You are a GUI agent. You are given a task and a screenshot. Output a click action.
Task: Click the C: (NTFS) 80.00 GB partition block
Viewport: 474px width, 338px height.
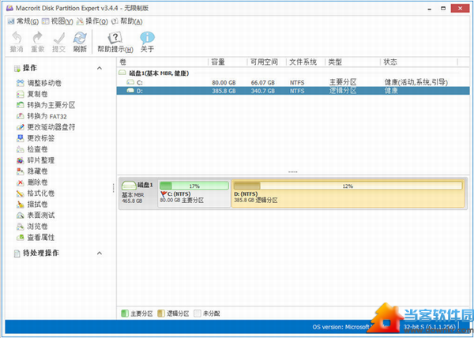click(194, 193)
